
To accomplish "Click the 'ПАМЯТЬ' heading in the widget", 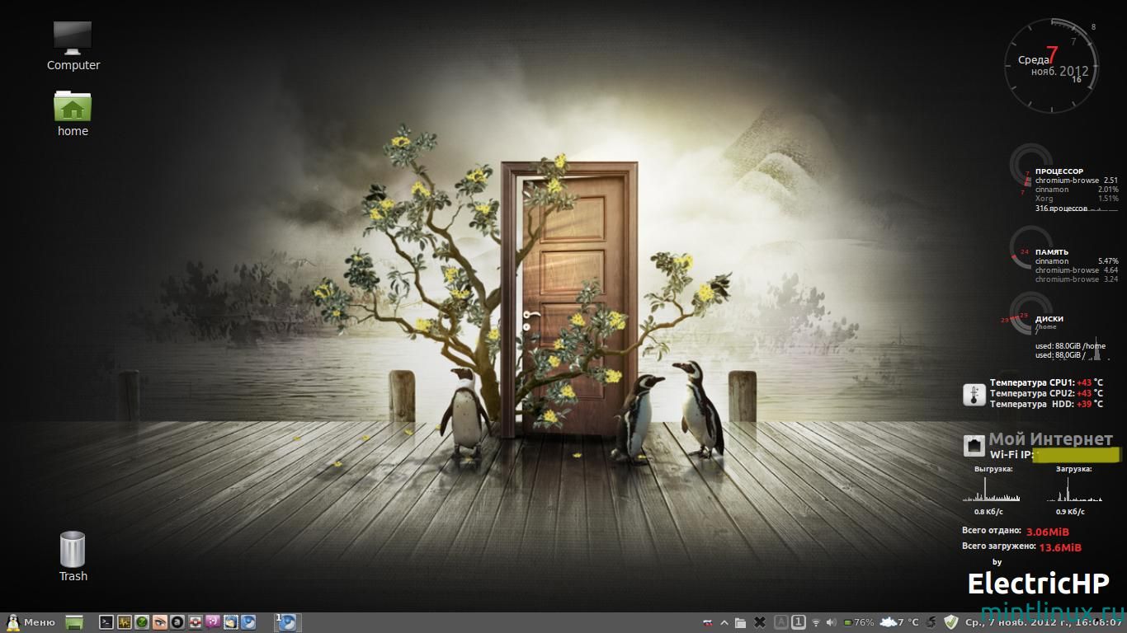I will pyautogui.click(x=1052, y=252).
